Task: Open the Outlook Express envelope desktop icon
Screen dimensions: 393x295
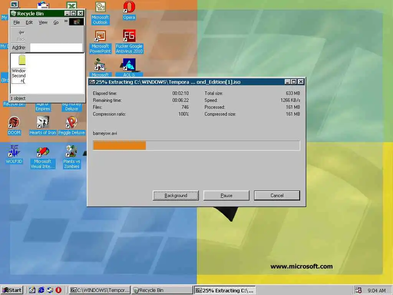Action: pyautogui.click(x=43, y=5)
